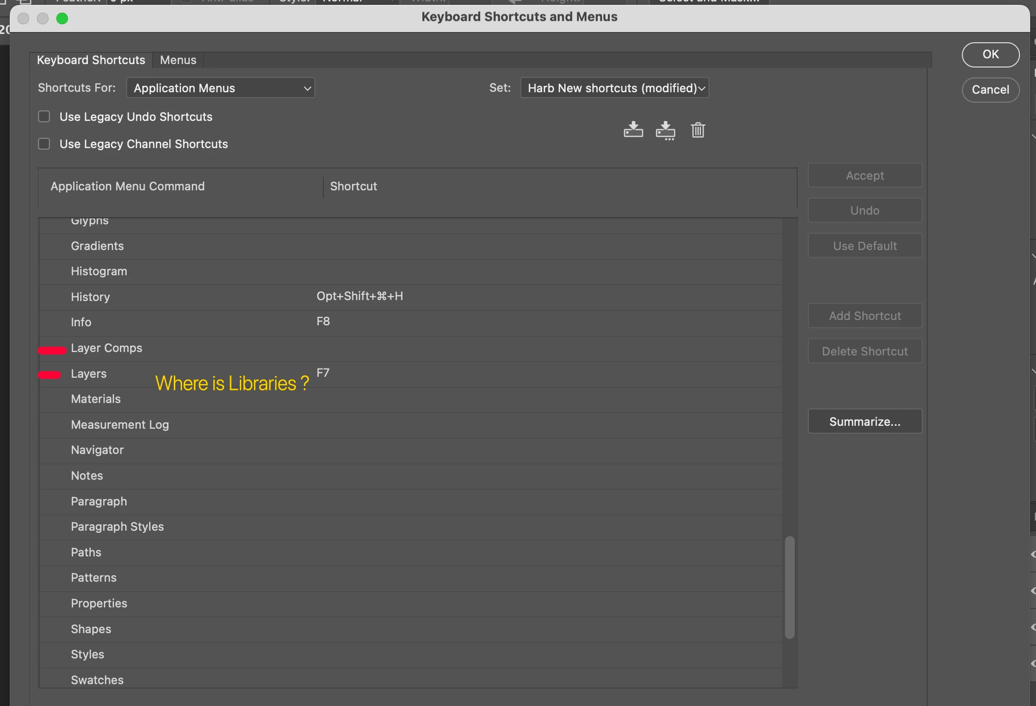Select the Layers command row

point(89,374)
